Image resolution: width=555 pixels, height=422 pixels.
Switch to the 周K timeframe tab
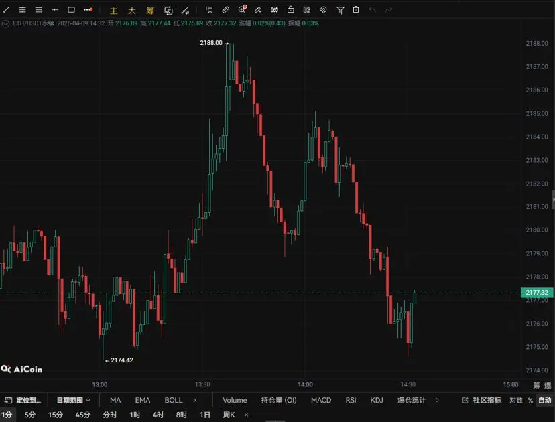229,415
